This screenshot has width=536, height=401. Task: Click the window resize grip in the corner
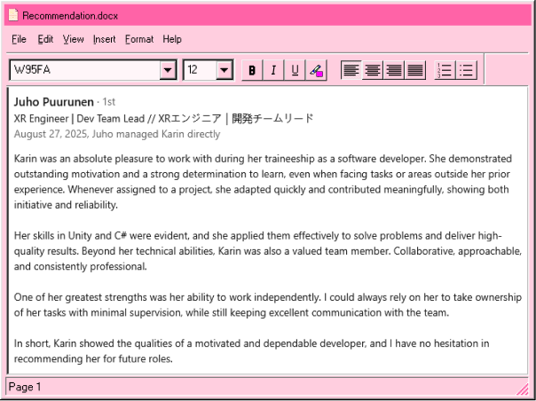(522, 389)
